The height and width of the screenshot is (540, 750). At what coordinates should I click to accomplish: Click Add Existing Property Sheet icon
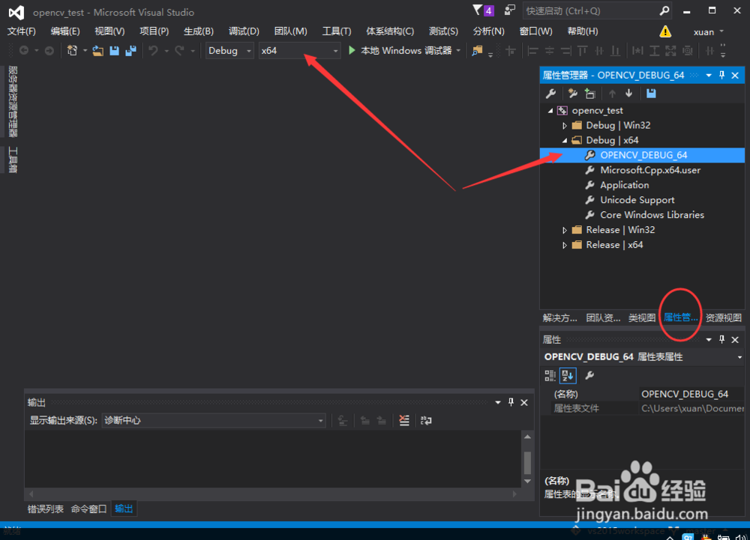[x=590, y=94]
